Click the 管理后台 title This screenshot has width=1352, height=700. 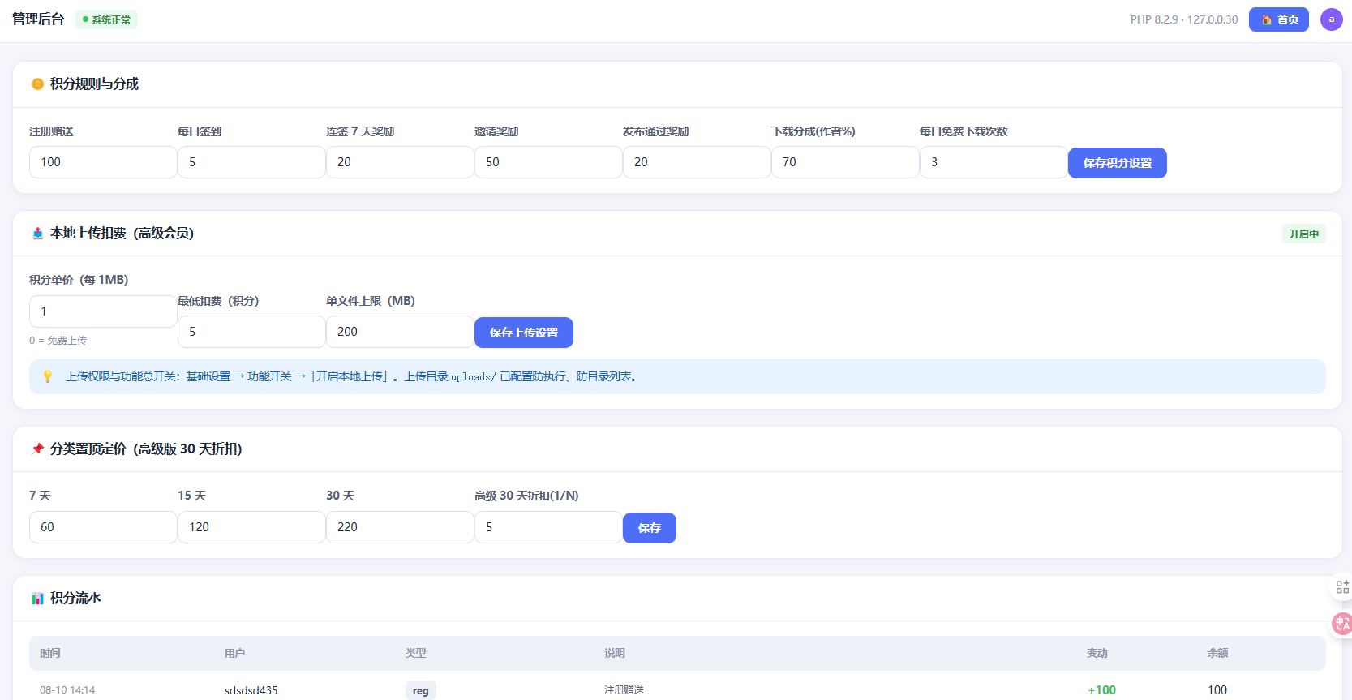(38, 19)
